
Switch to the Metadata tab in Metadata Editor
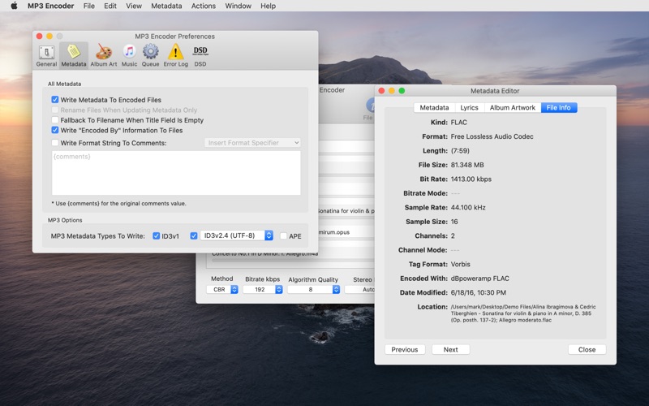pos(434,107)
